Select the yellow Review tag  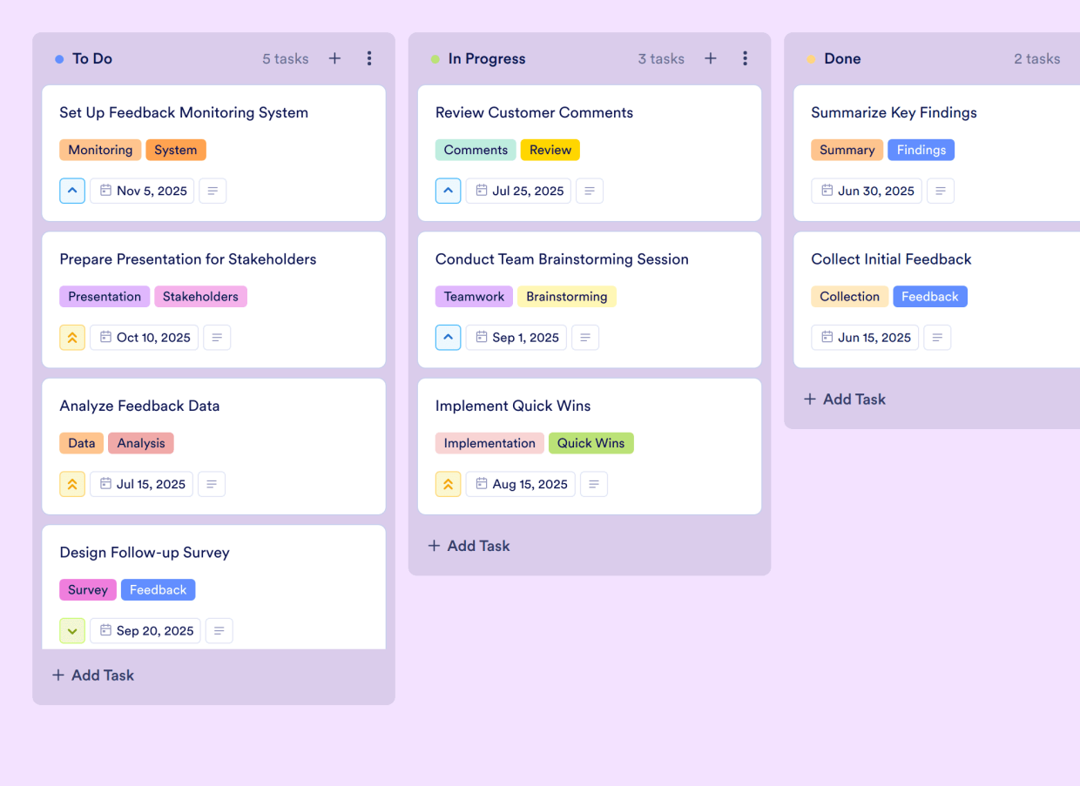550,150
